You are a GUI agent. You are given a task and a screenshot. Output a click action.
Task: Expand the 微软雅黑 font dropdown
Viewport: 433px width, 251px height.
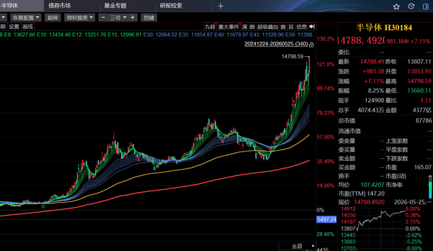coord(80,18)
